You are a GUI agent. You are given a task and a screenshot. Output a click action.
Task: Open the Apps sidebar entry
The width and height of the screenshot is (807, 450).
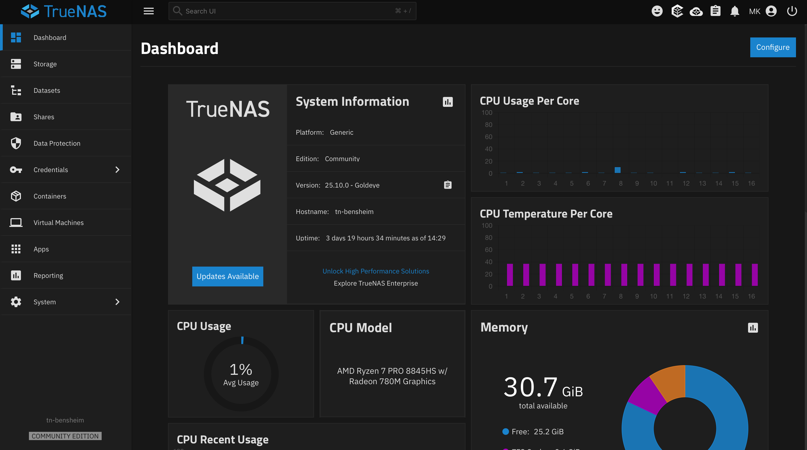(41, 249)
